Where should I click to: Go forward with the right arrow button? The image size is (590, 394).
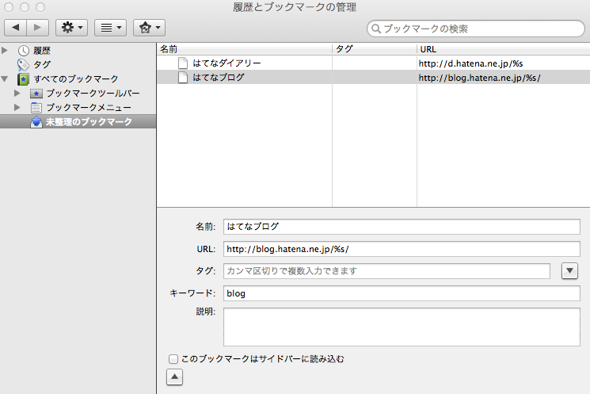[37, 28]
